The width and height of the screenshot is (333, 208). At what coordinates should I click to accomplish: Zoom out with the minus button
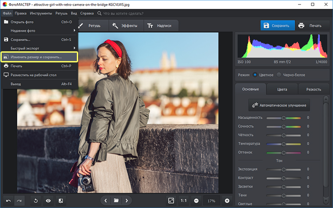tap(196, 200)
